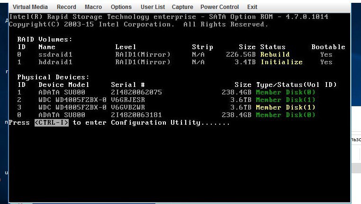The image size is (361, 204).
Task: Click the Intel Rapid Storage Technology title line
Action: pyautogui.click(x=169, y=17)
